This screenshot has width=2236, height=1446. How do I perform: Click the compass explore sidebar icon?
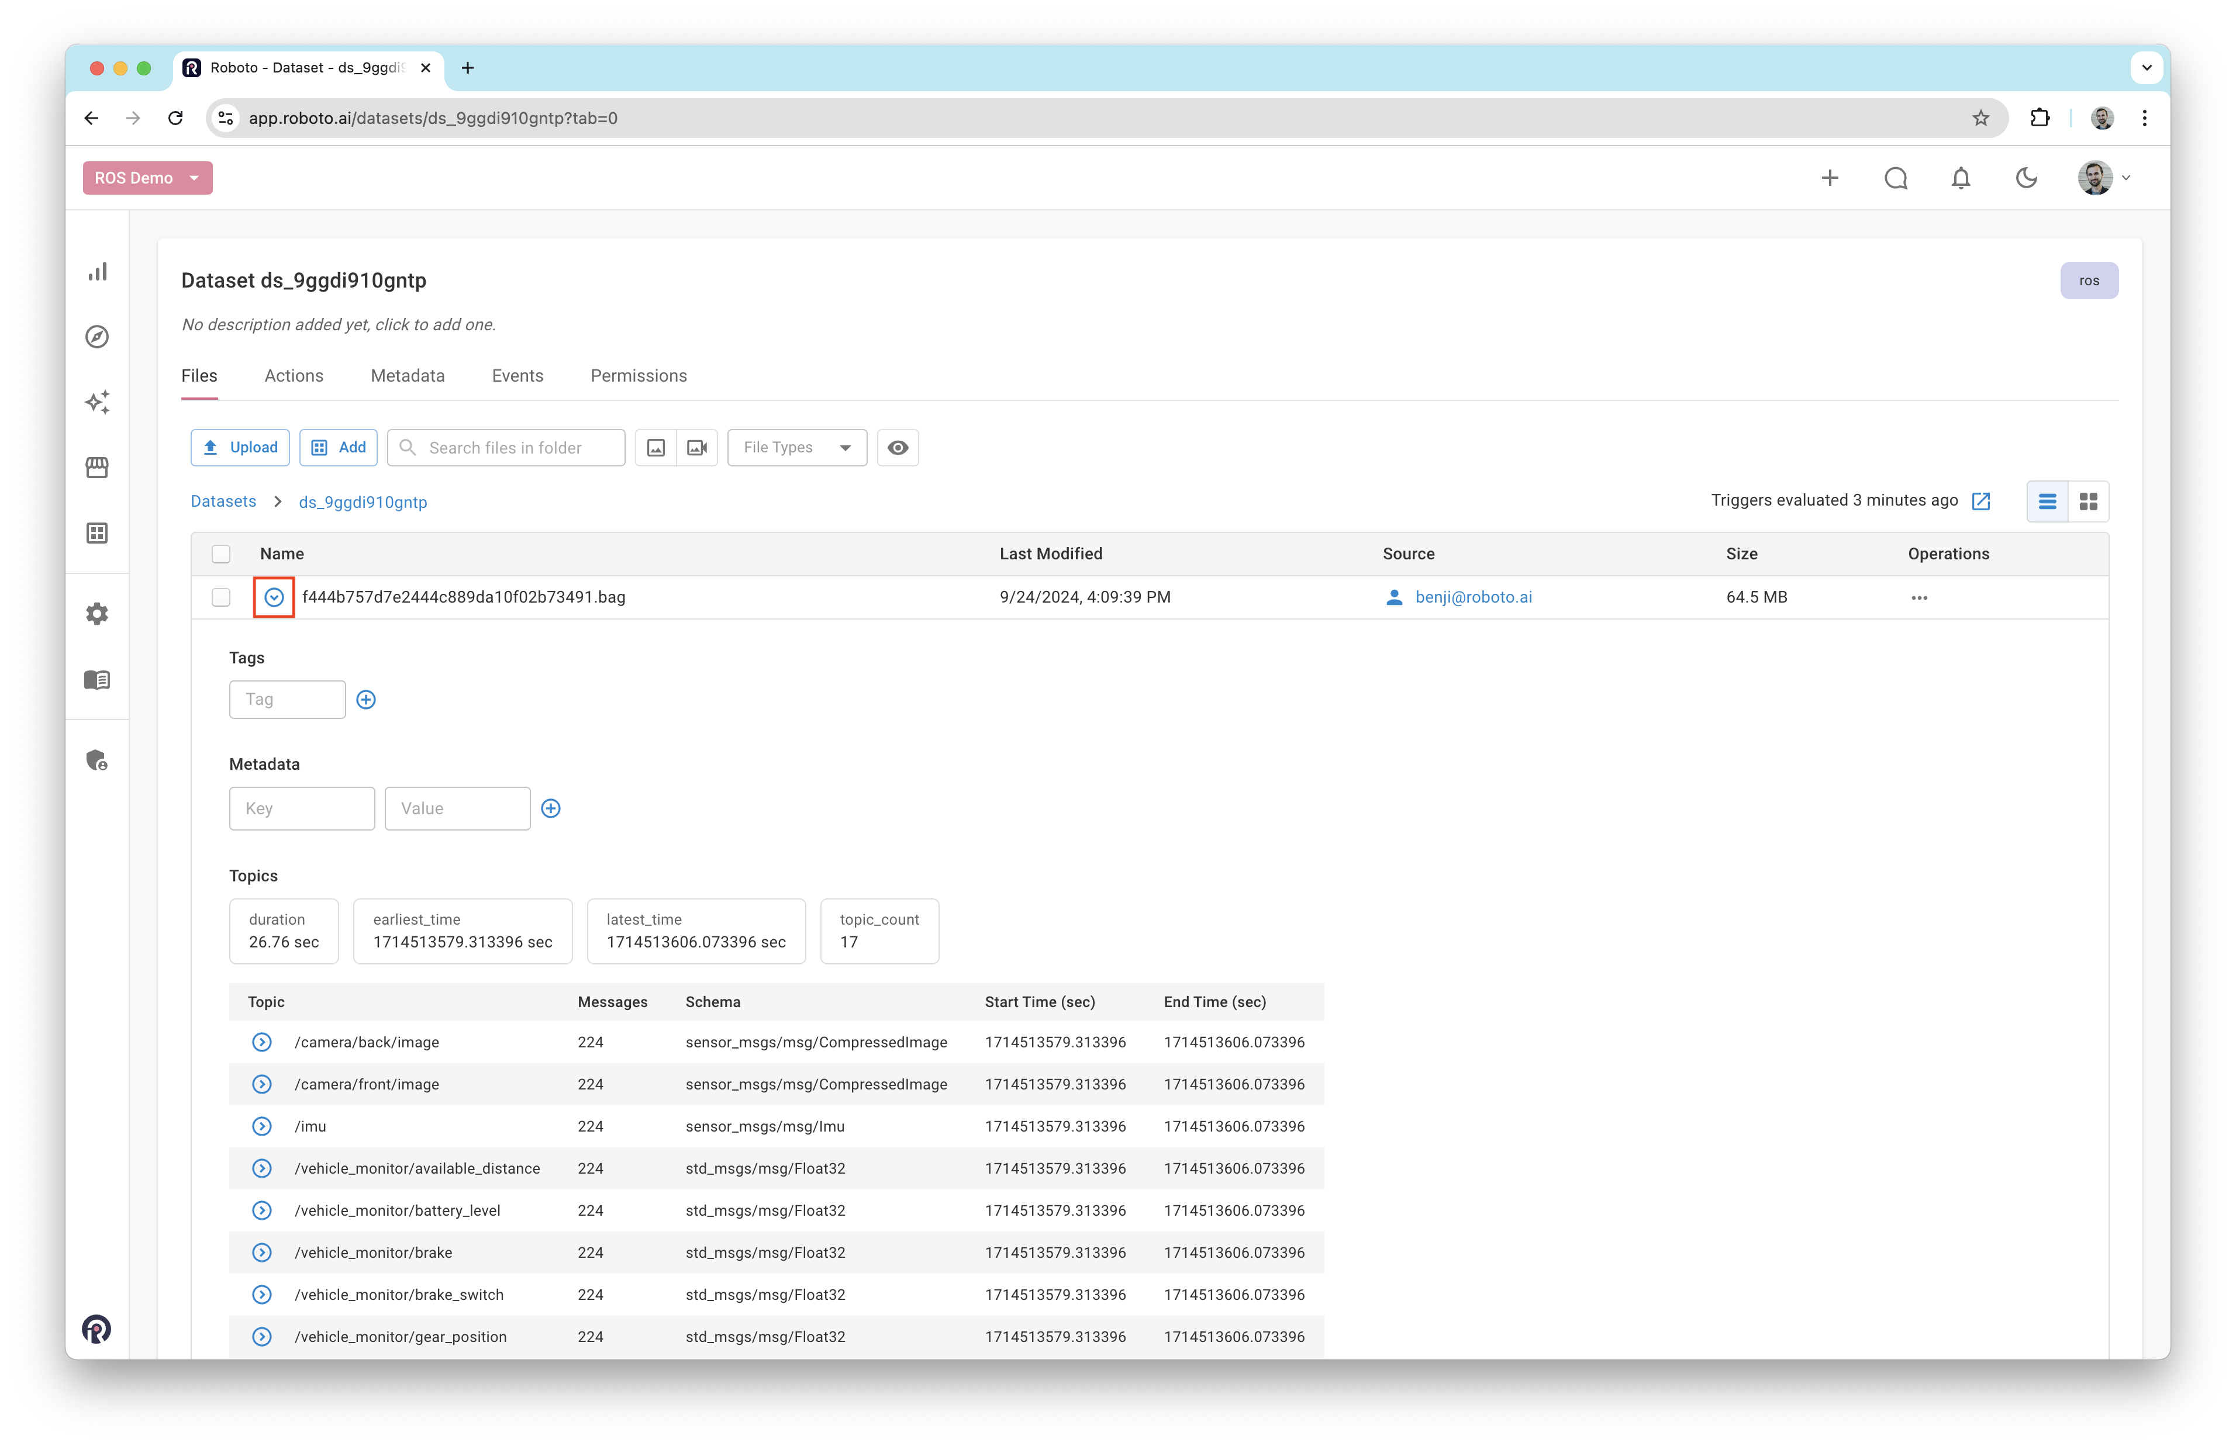(x=98, y=337)
